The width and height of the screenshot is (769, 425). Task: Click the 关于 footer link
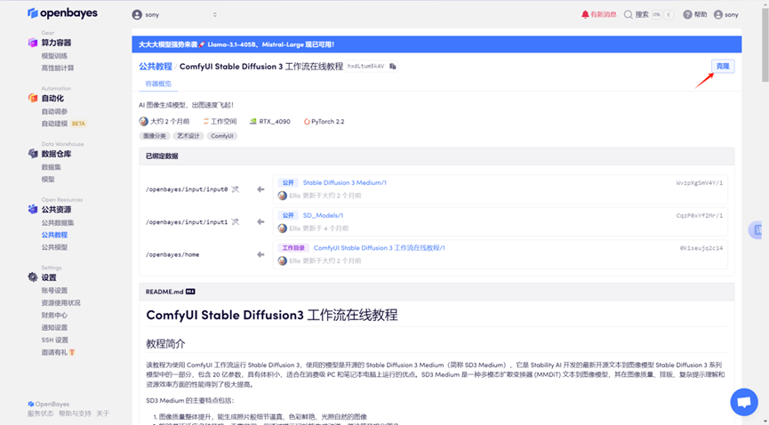click(102, 413)
